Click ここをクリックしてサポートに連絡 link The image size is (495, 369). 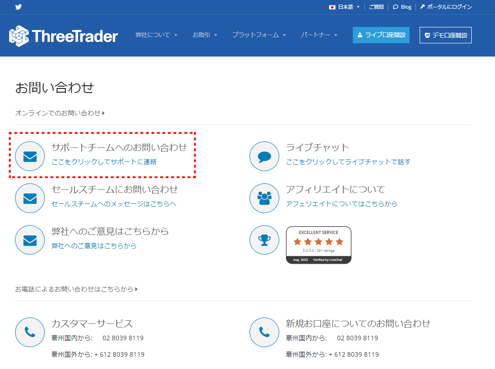[x=104, y=161]
